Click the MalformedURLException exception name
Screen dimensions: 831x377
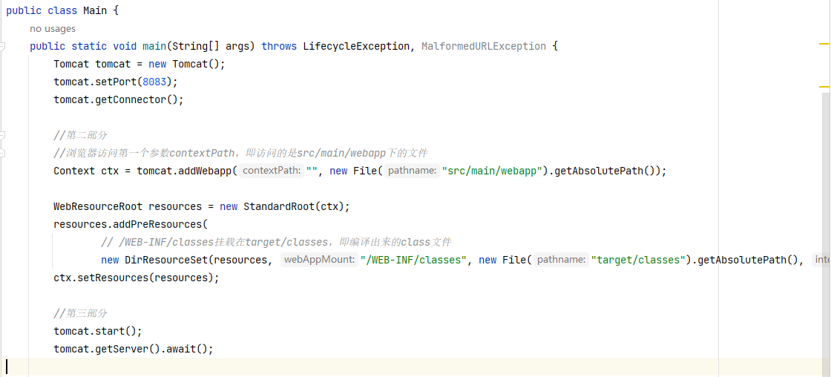click(x=483, y=46)
